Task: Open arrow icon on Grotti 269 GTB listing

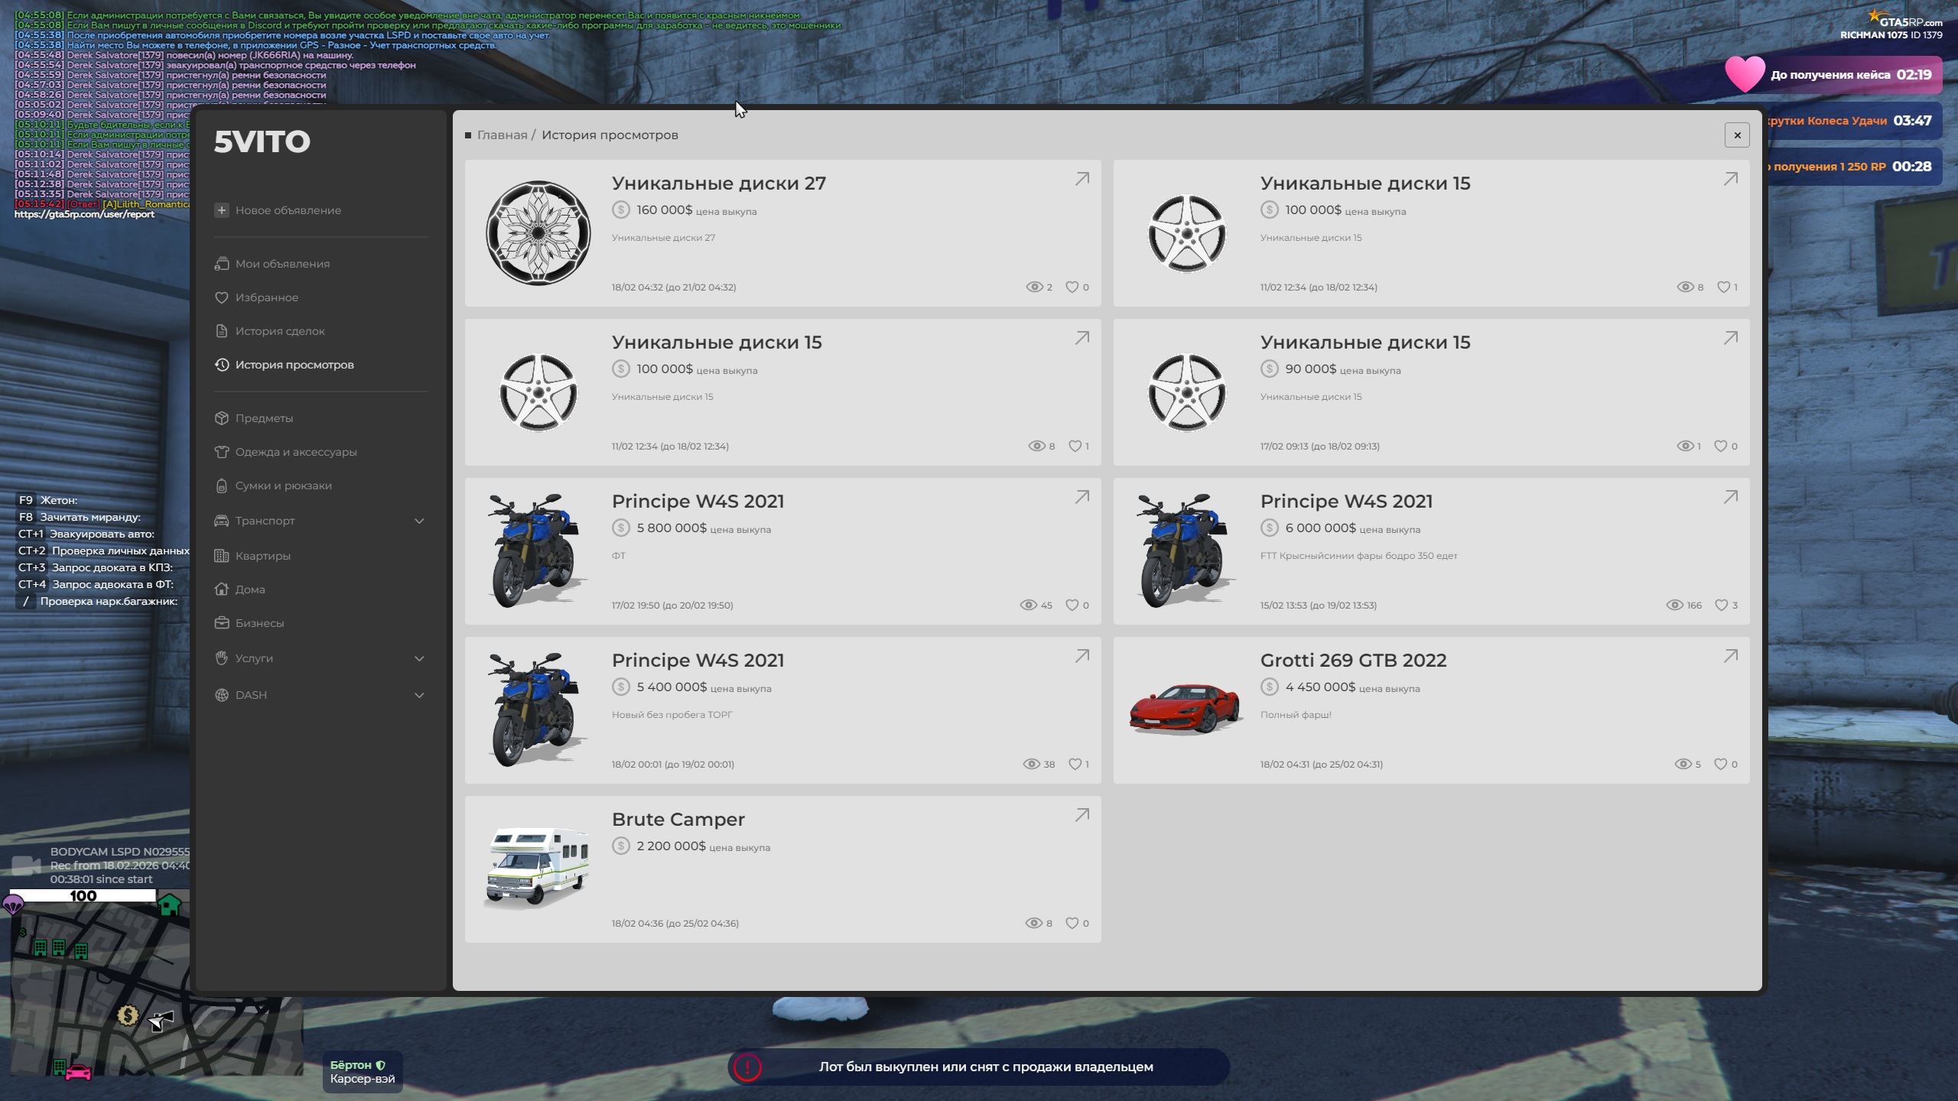Action: pos(1730,656)
